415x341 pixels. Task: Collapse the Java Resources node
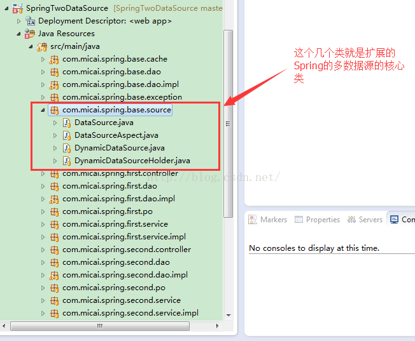pyautogui.click(x=19, y=34)
